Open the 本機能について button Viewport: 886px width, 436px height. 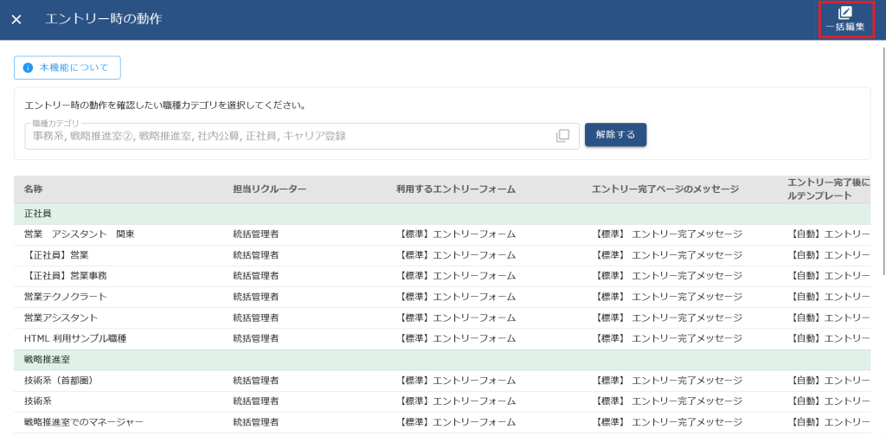coord(67,67)
